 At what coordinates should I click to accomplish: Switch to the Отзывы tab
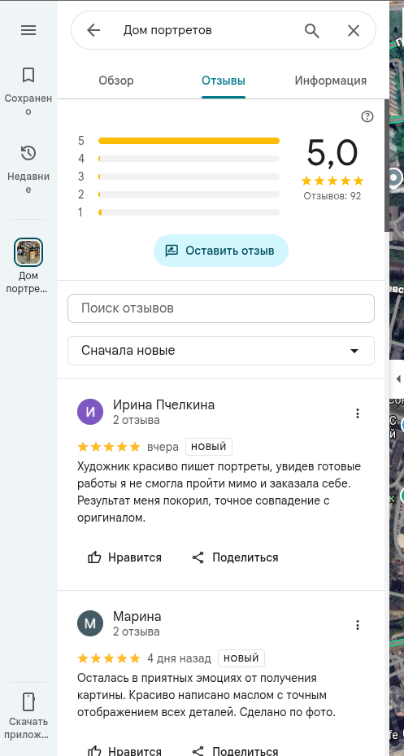(224, 81)
